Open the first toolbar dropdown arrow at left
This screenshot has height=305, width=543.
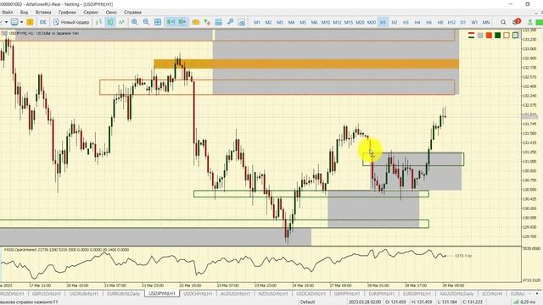click(x=6, y=22)
